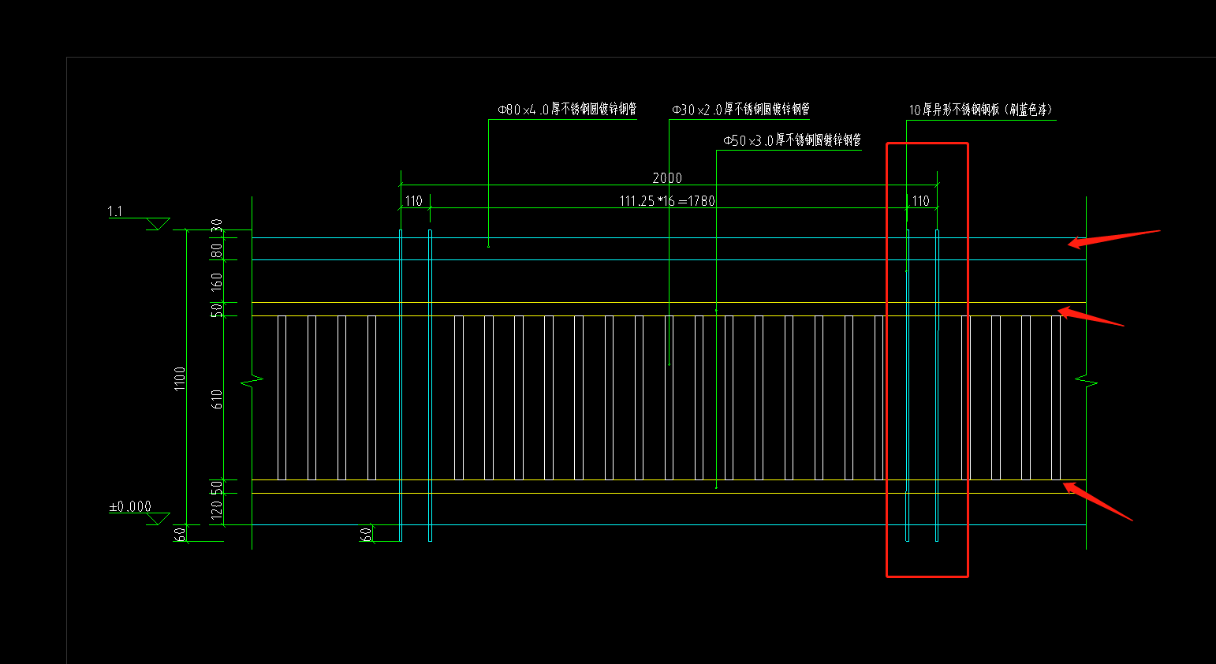Select the 30 vertical dimension text
The width and height of the screenshot is (1216, 664).
(x=218, y=225)
